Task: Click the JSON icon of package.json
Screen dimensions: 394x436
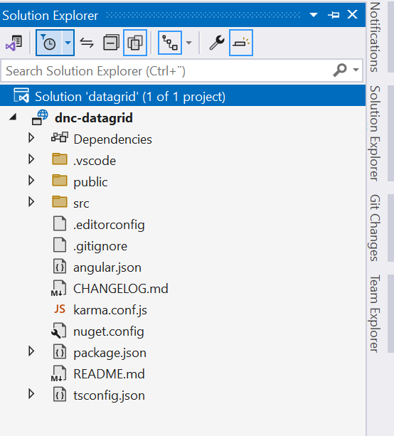Action: pos(60,352)
